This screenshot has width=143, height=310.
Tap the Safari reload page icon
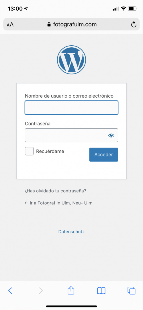point(134,24)
